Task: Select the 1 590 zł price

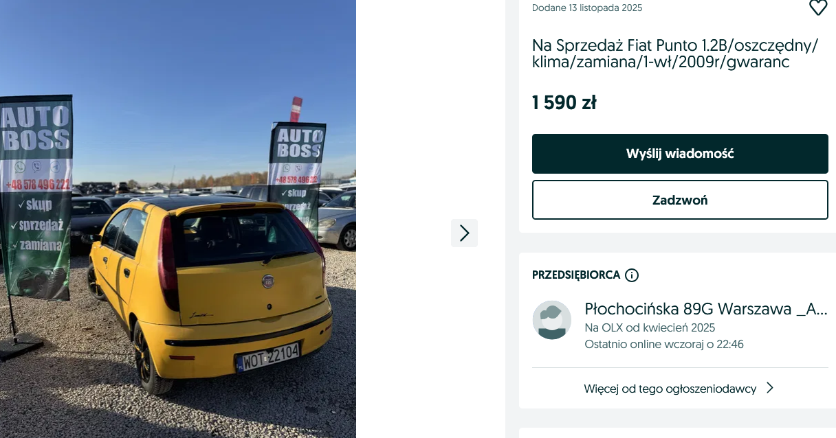Action: [564, 103]
